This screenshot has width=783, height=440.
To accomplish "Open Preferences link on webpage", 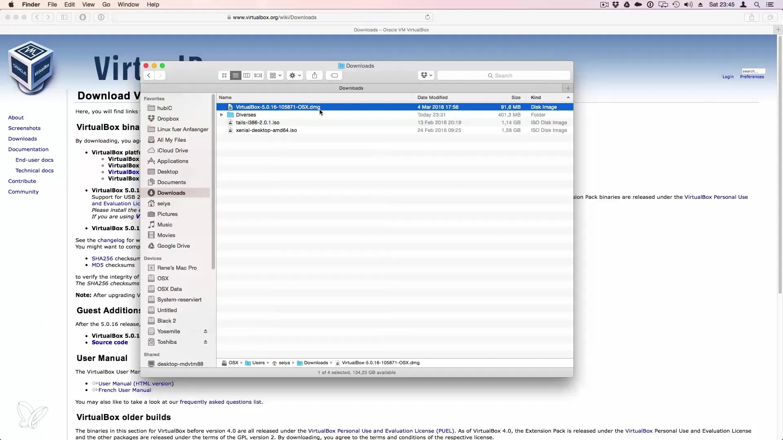I will point(752,77).
